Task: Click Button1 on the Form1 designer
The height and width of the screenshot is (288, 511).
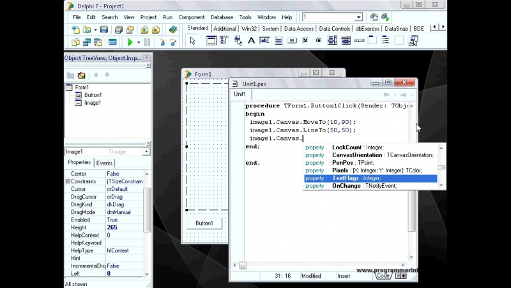Action: click(x=204, y=223)
